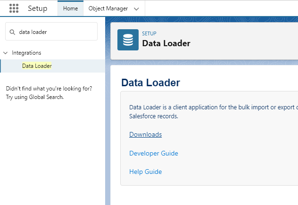
Task: Open Object Manager dropdown chevron
Action: 136,9
